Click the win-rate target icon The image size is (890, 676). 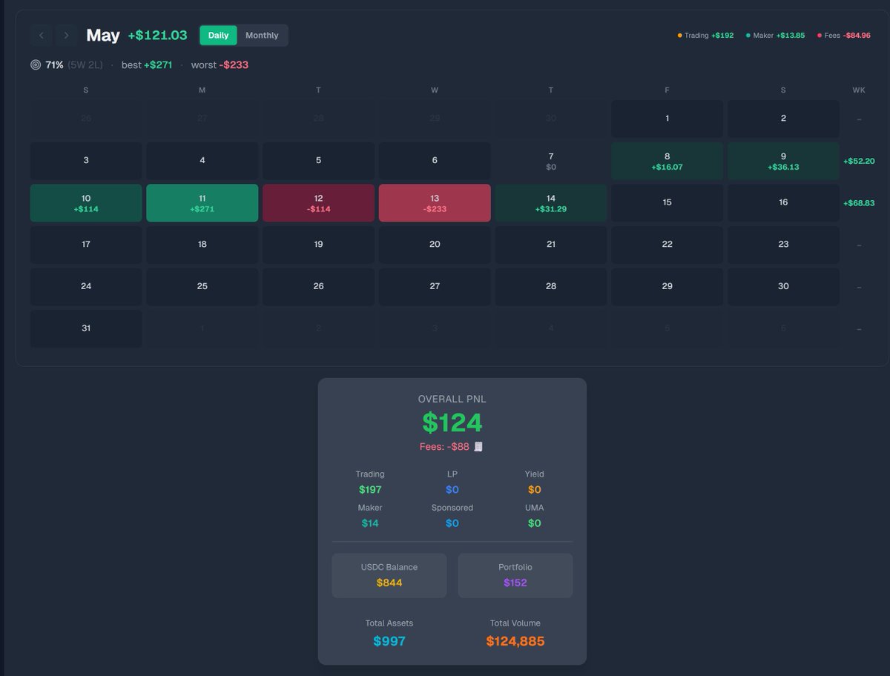36,65
